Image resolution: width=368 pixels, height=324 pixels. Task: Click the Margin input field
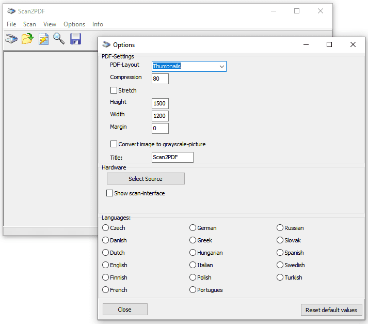coord(160,128)
